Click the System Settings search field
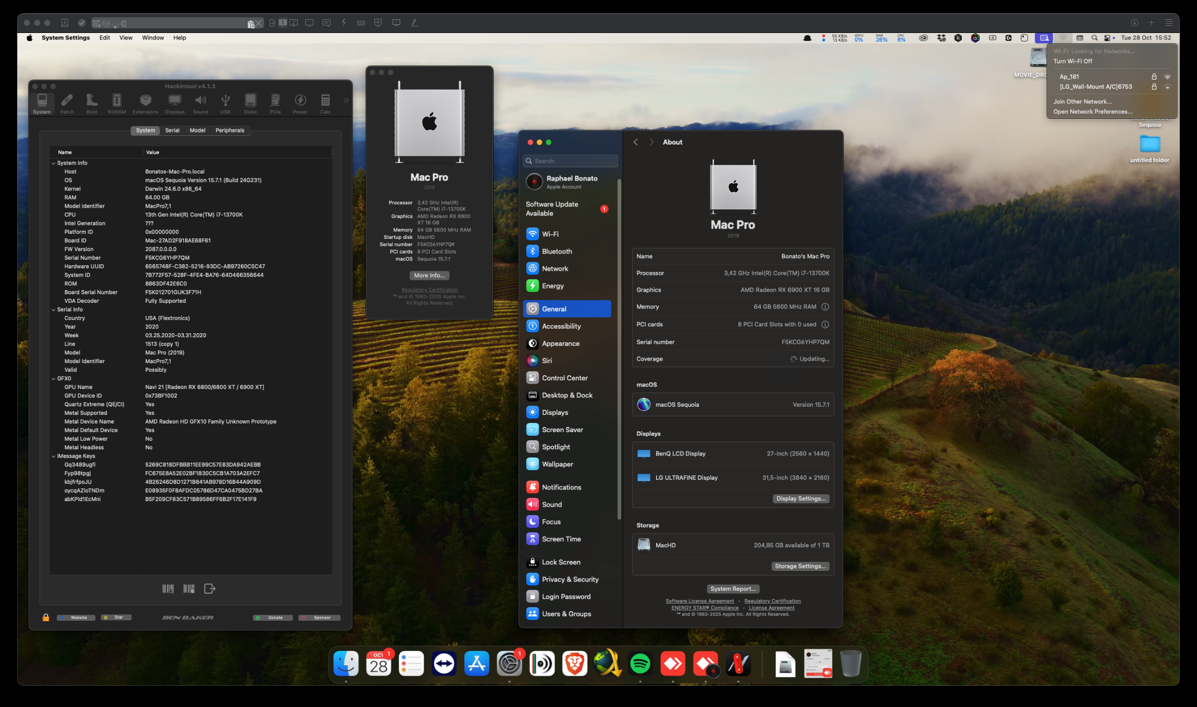This screenshot has height=707, width=1197. click(x=571, y=161)
